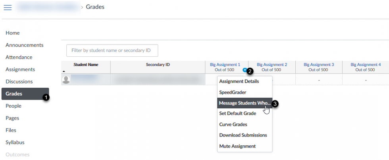Select Big Assignment 4 grade cell
The image size is (389, 160).
[x=366, y=80]
